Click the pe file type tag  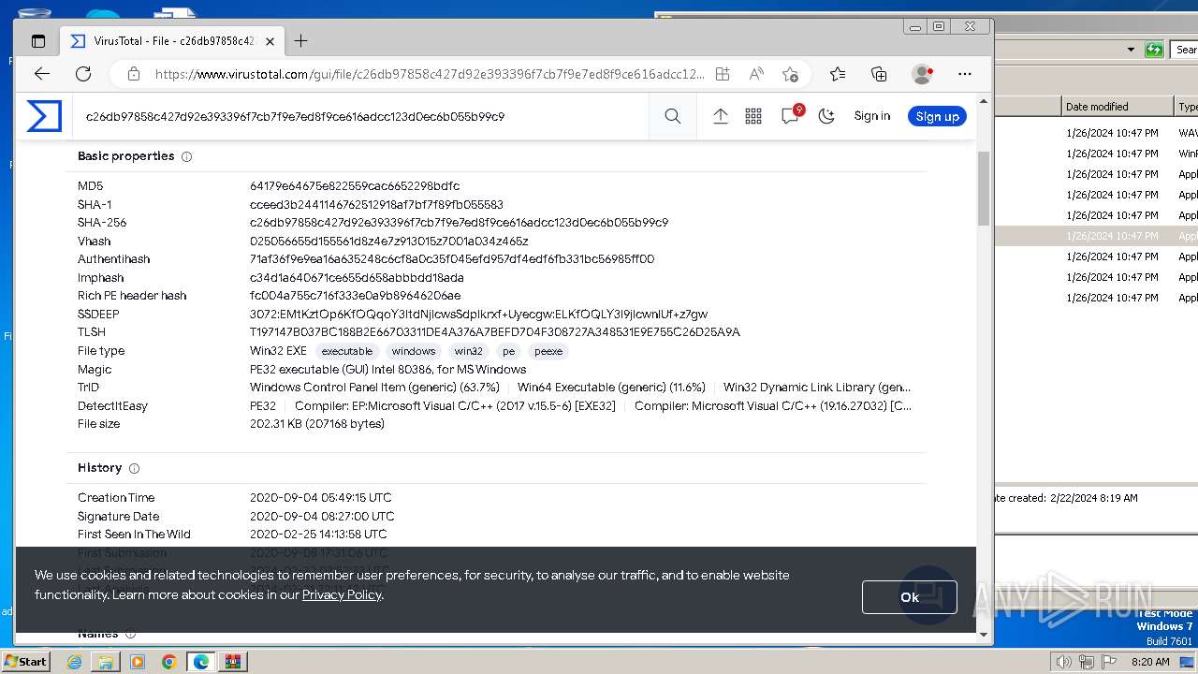(x=508, y=351)
